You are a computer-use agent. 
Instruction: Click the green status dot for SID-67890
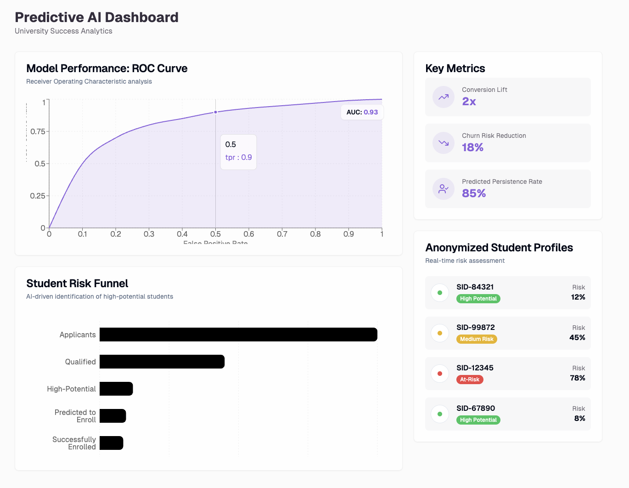coord(440,414)
